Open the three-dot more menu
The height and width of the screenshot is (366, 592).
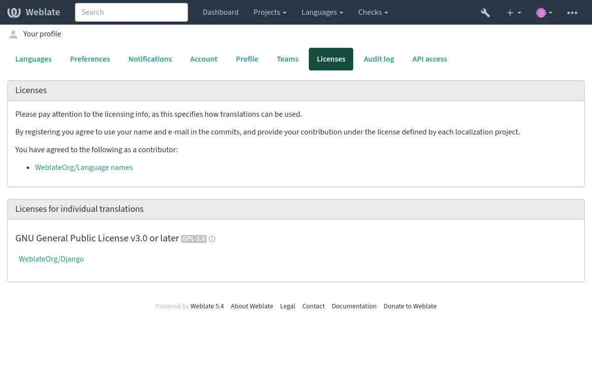572,12
